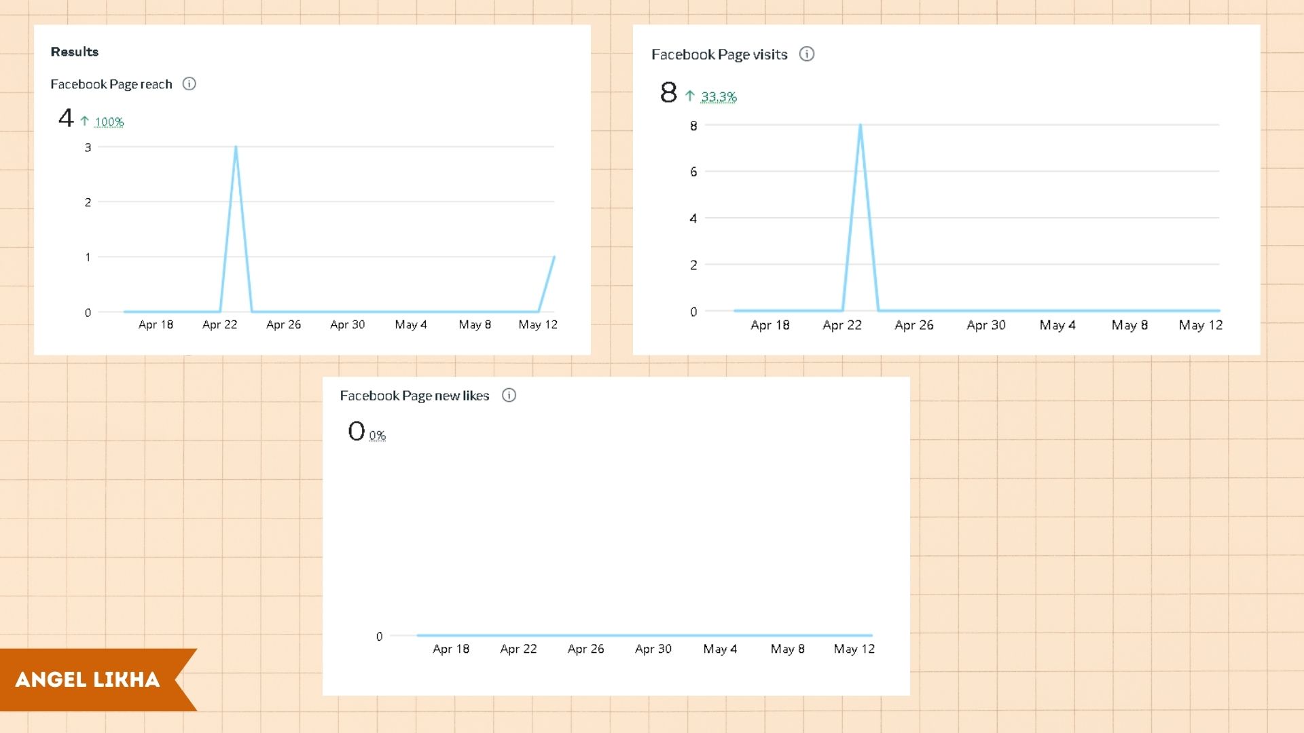
Task: Click Apr 30 label on new likes chart
Action: tap(653, 649)
